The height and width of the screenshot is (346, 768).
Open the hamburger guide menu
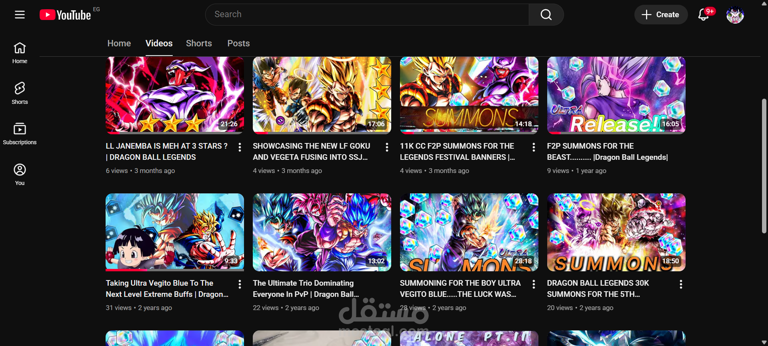tap(20, 15)
